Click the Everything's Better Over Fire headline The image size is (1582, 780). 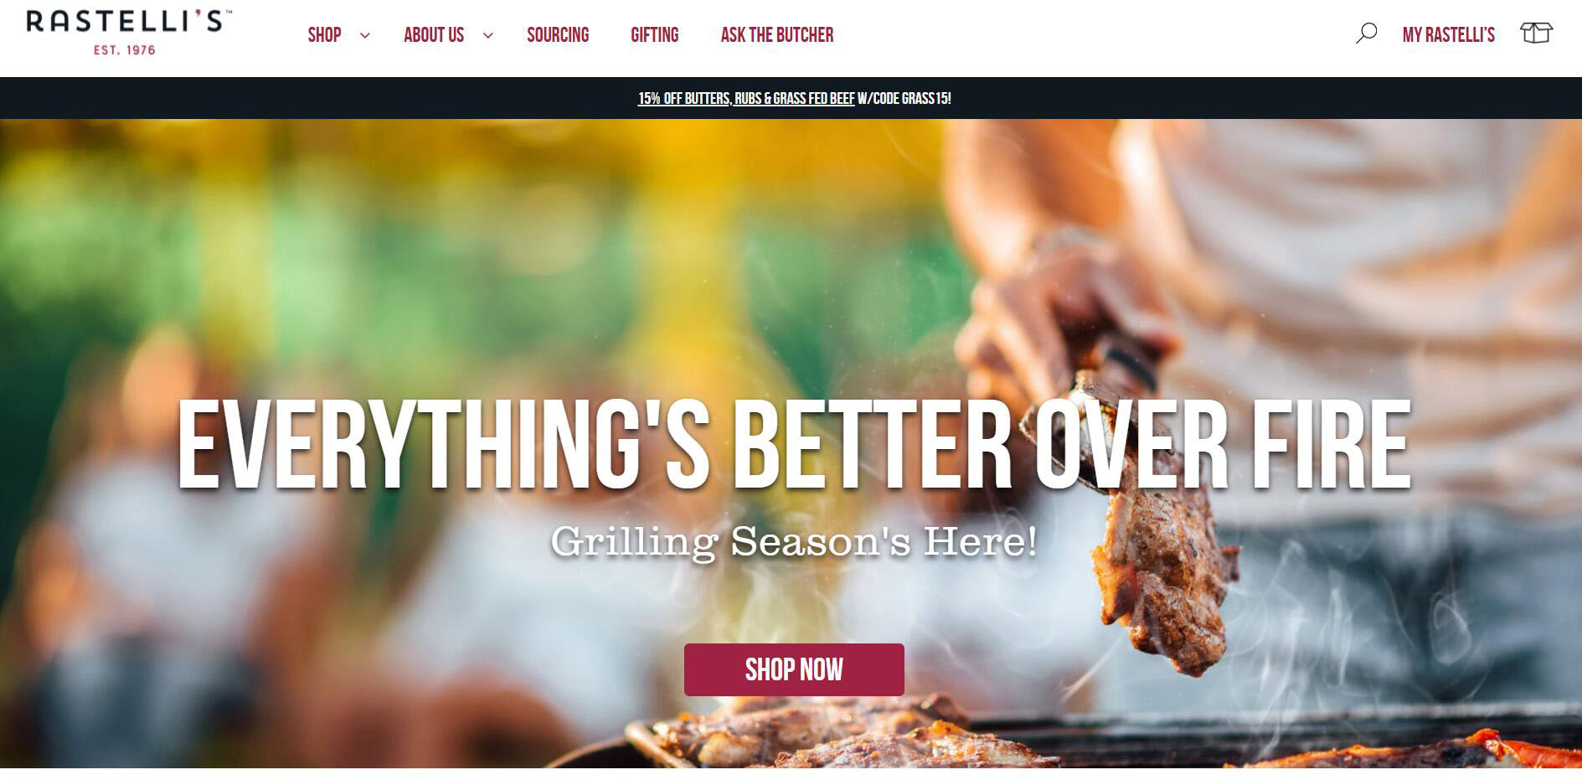click(x=794, y=445)
